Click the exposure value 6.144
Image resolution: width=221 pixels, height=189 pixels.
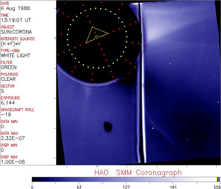8,103
